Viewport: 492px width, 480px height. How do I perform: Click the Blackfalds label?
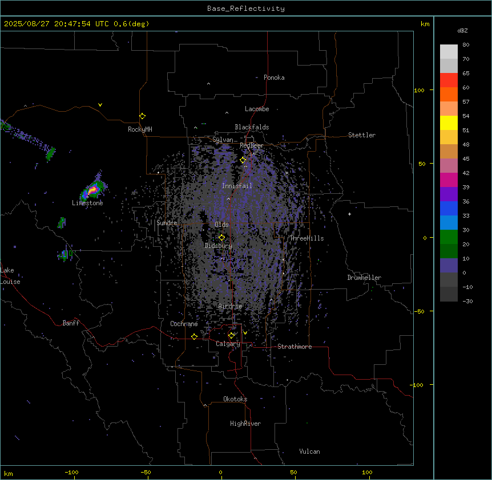coord(252,127)
